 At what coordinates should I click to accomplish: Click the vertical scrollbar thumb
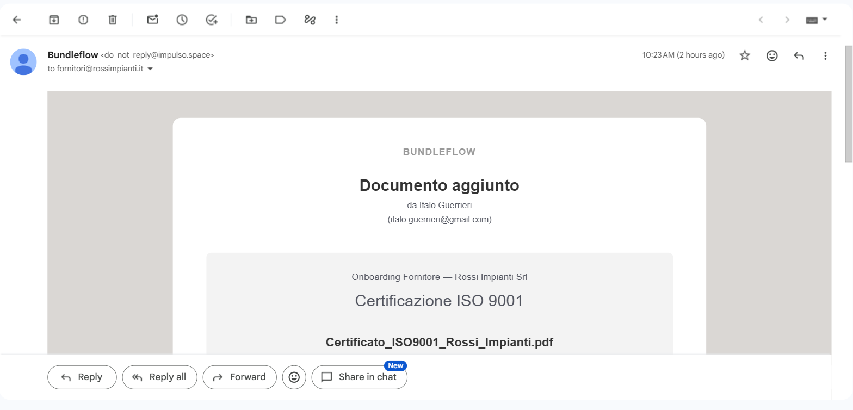coord(849,103)
